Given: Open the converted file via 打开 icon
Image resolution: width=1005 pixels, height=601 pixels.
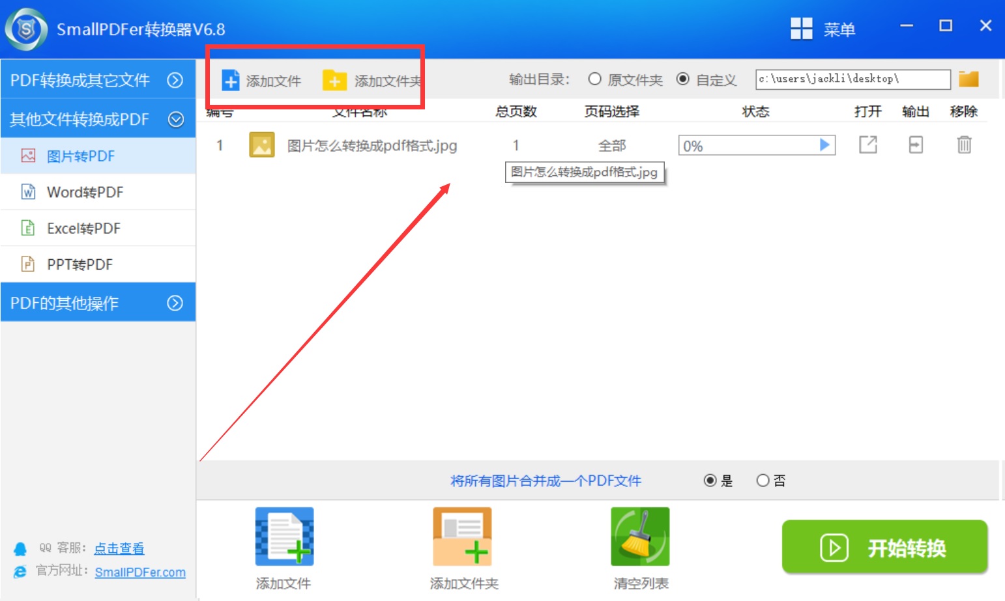Looking at the screenshot, I should [x=867, y=145].
